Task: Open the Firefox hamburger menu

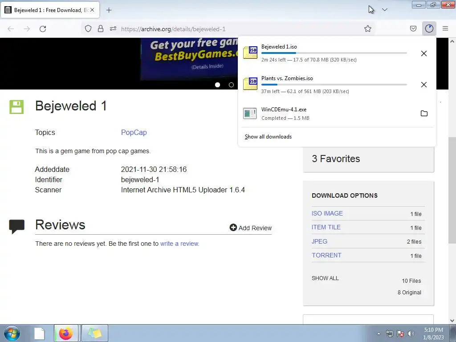Action: (445, 28)
